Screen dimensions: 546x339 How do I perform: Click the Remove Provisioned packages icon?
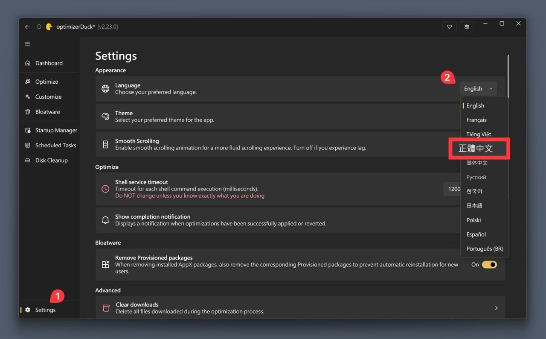tap(105, 264)
